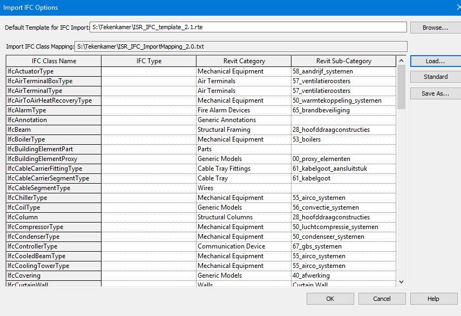Reset mapping with the Standard button
461x316 pixels.
[x=435, y=77]
